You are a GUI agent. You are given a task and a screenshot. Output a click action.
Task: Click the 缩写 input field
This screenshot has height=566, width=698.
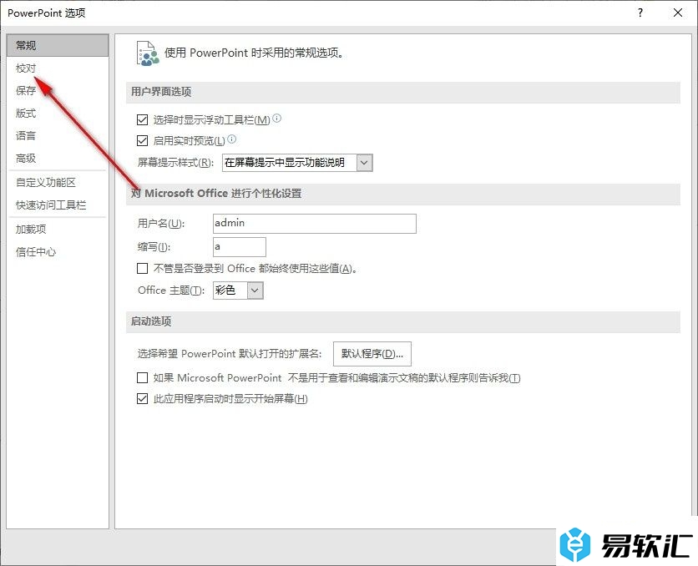(x=240, y=247)
